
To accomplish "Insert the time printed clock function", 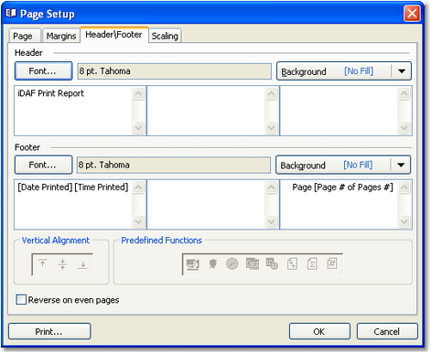I will click(x=232, y=264).
